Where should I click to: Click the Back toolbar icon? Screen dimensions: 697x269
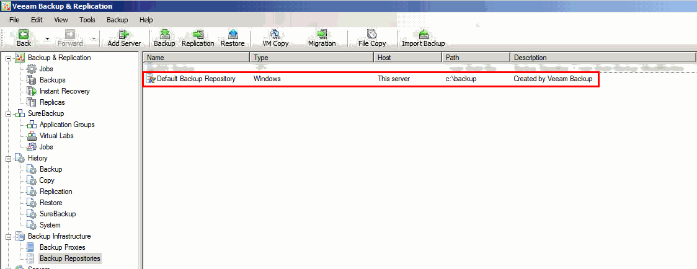pyautogui.click(x=24, y=35)
